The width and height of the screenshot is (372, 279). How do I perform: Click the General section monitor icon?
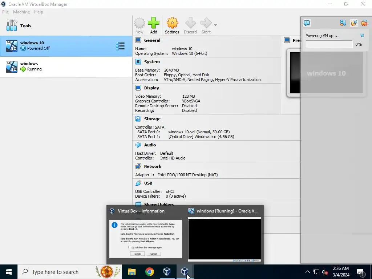tap(138, 40)
